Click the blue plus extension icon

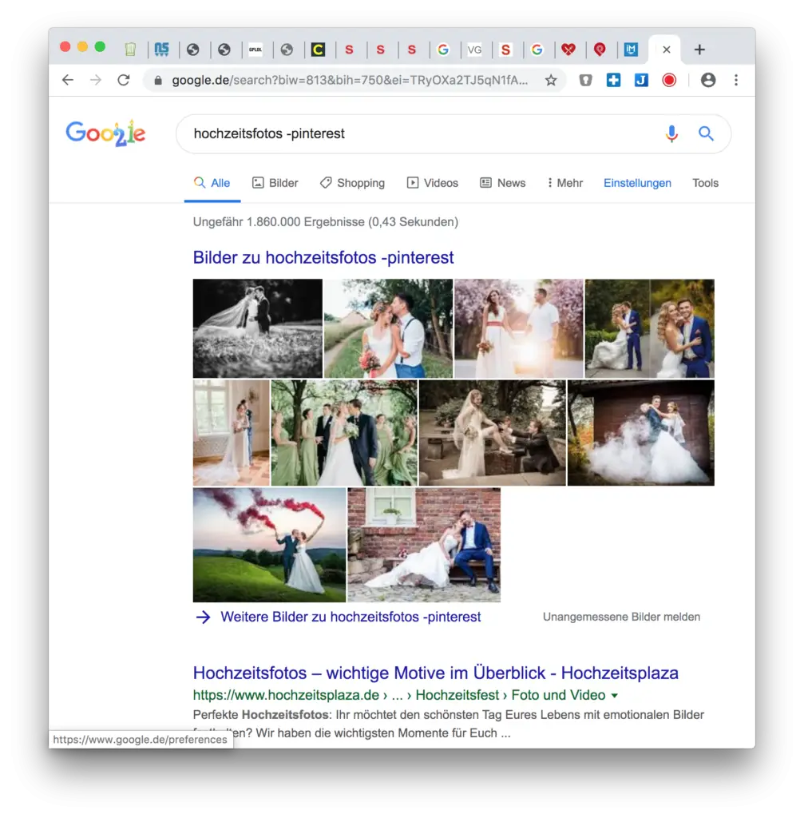click(613, 80)
